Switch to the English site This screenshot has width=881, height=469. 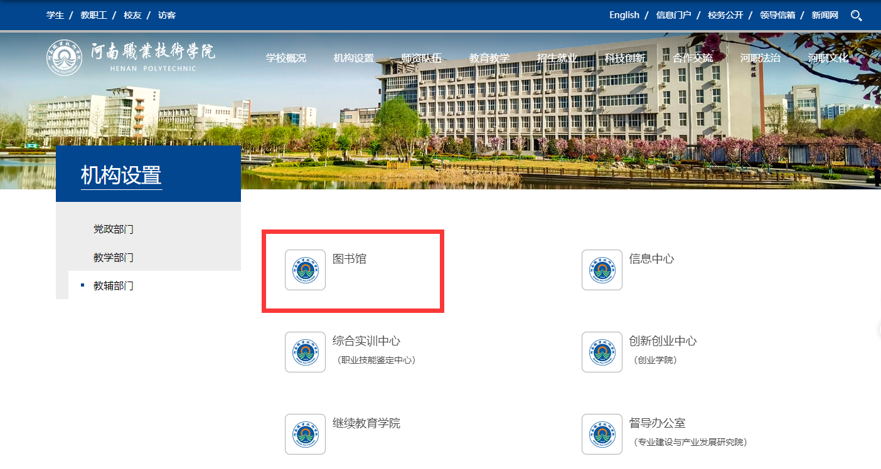pyautogui.click(x=624, y=15)
